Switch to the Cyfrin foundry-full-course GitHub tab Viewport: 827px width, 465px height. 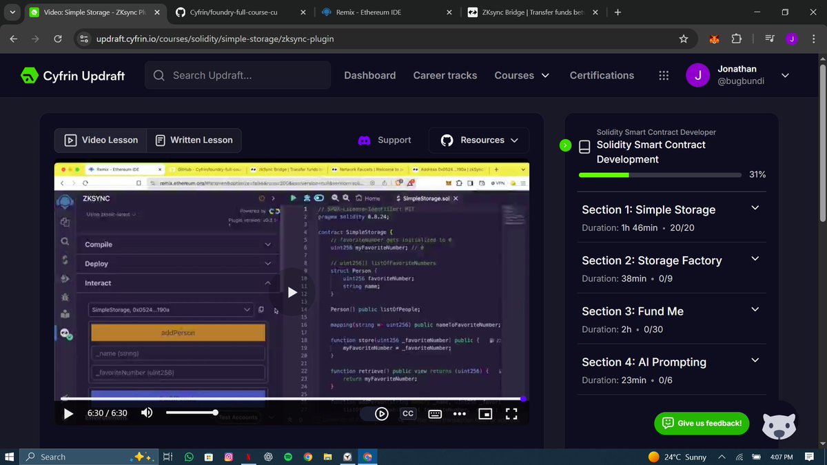pyautogui.click(x=239, y=12)
